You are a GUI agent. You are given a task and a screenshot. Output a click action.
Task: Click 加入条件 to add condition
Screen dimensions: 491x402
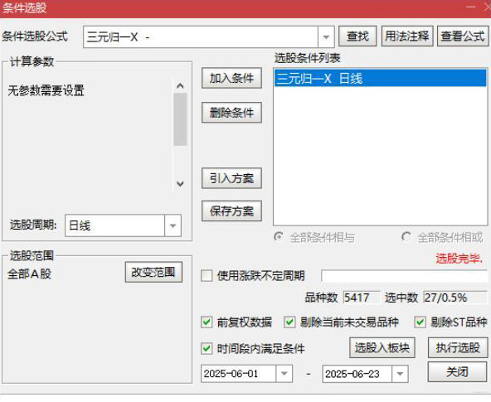click(x=231, y=78)
